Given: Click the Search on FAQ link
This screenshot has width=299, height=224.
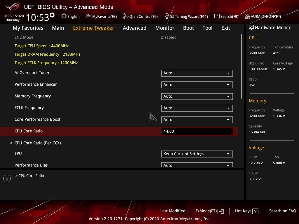Looking at the screenshot, I should pos(282,211).
